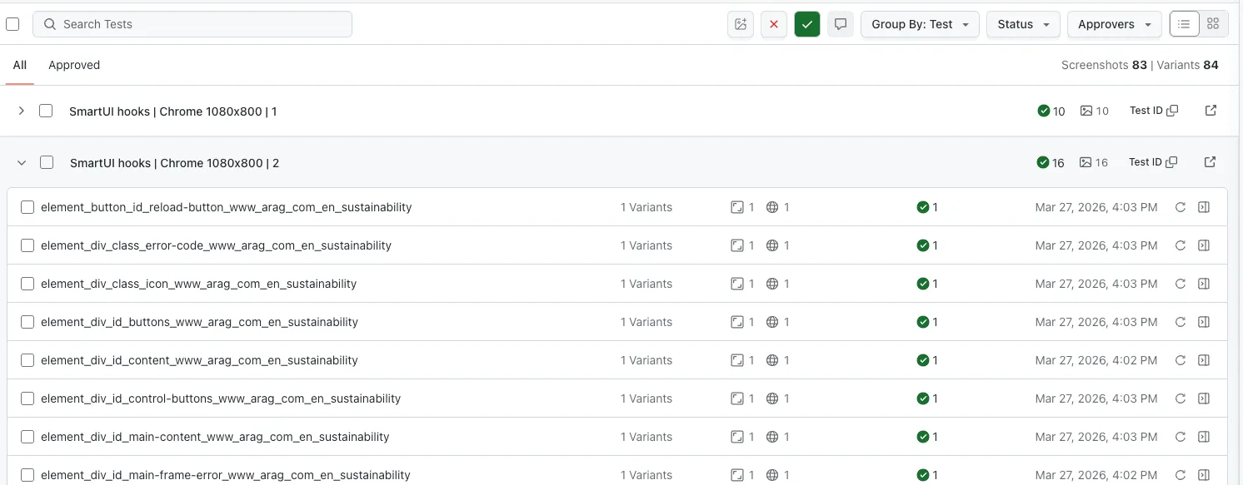Copy Test ID for SmartUI hooks build 1
This screenshot has width=1243, height=485.
coord(1172,111)
